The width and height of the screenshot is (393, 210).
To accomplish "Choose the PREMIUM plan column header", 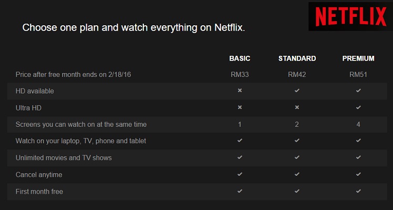I will coord(358,58).
